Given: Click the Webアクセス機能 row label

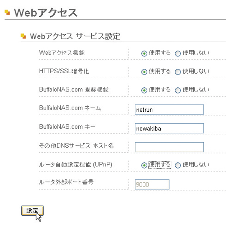Looking at the screenshot, I should pyautogui.click(x=62, y=53).
